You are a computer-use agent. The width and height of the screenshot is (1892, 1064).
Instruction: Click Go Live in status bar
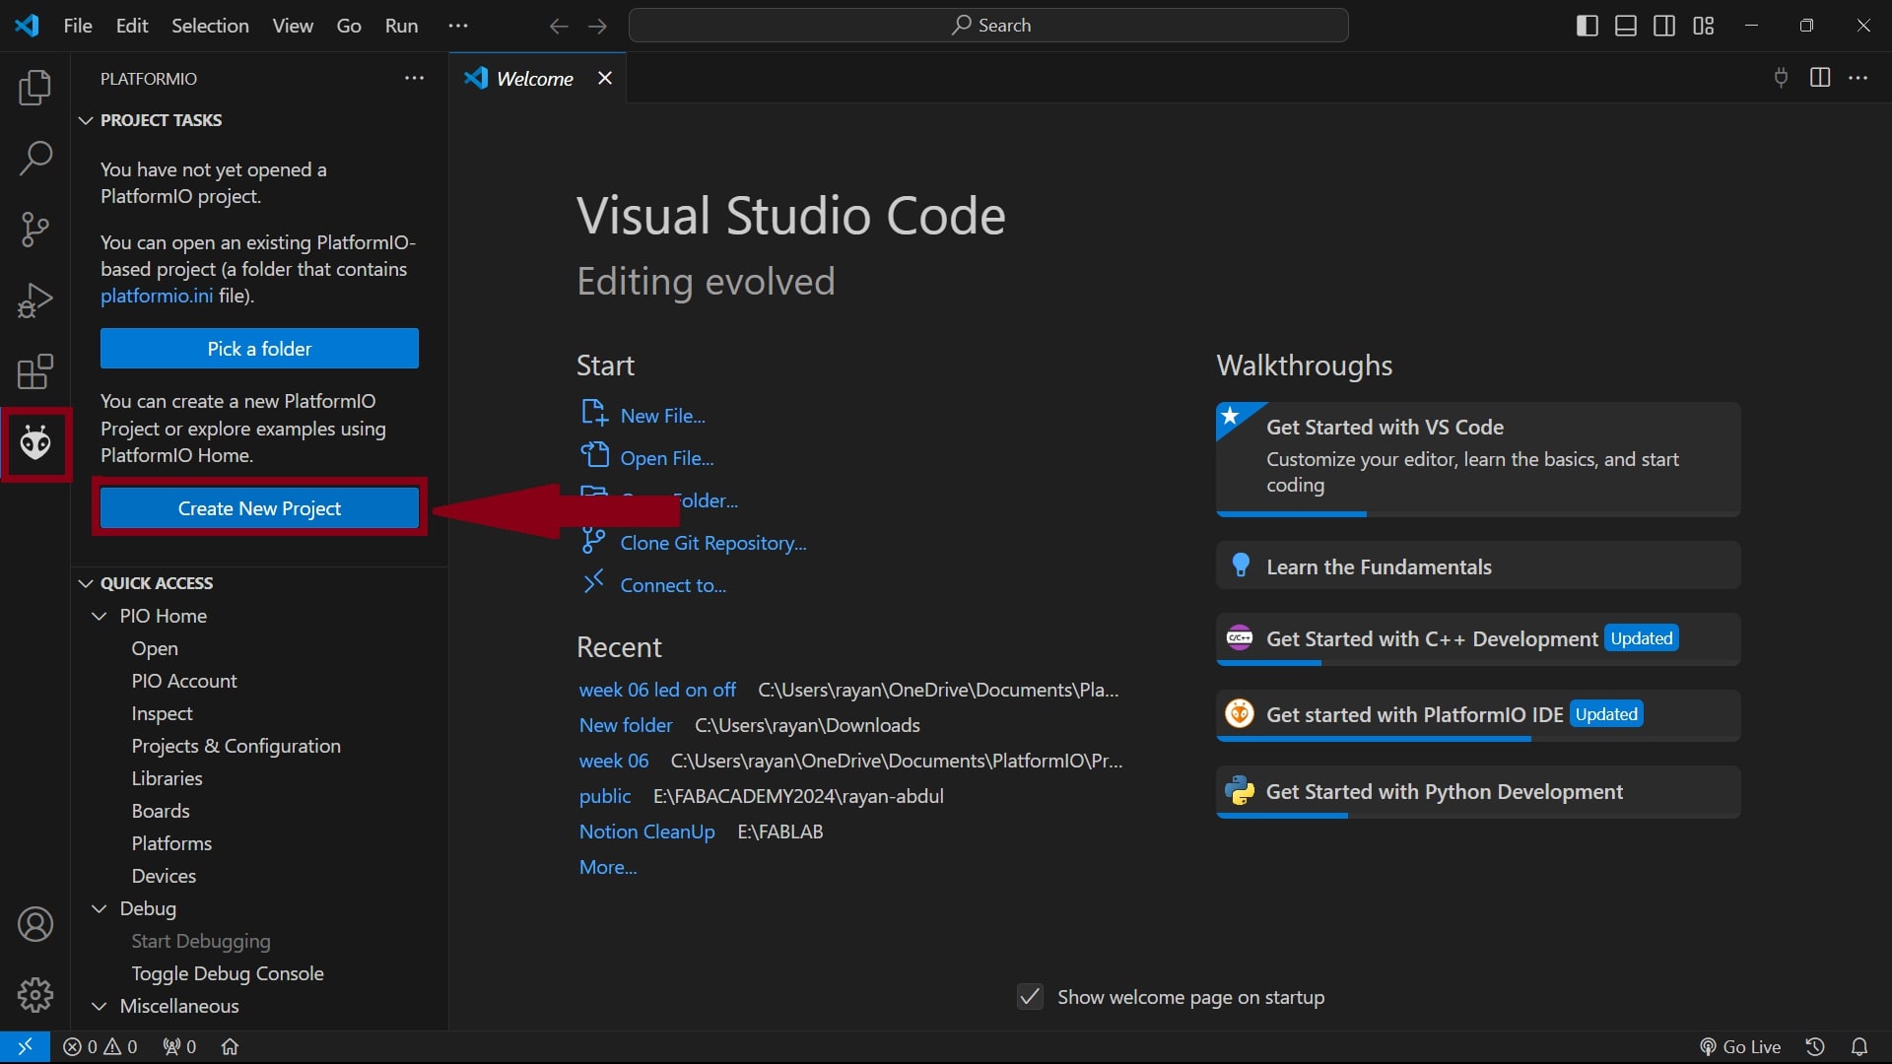point(1740,1046)
